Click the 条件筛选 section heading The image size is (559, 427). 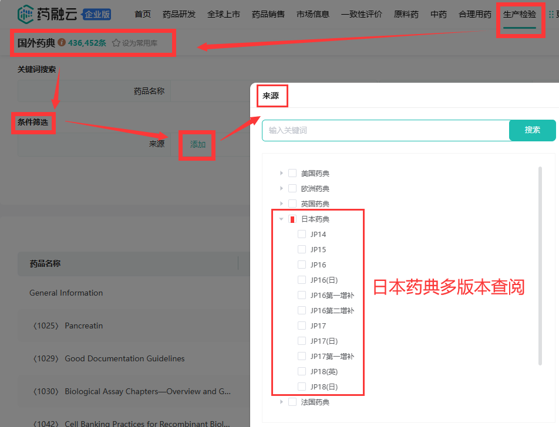(33, 122)
